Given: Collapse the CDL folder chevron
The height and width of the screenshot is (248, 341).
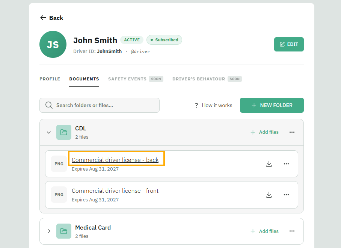Looking at the screenshot, I should (49, 132).
